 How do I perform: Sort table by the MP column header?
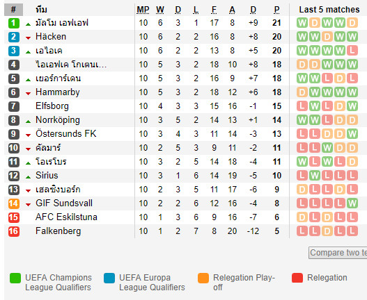click(x=143, y=10)
